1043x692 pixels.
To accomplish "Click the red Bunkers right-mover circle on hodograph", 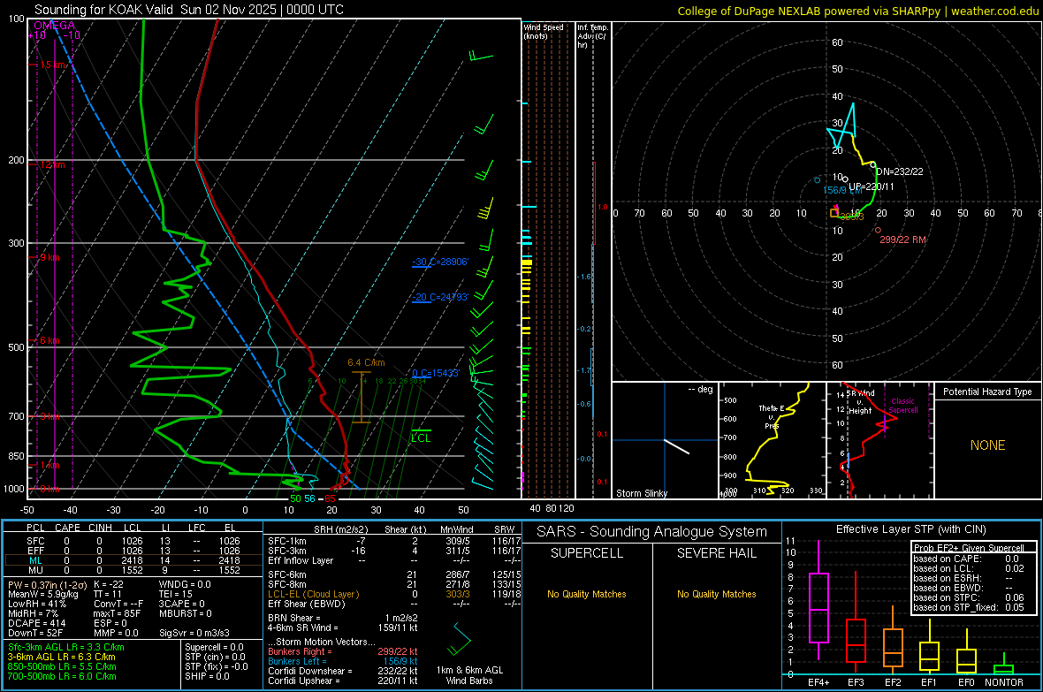I will (x=878, y=230).
